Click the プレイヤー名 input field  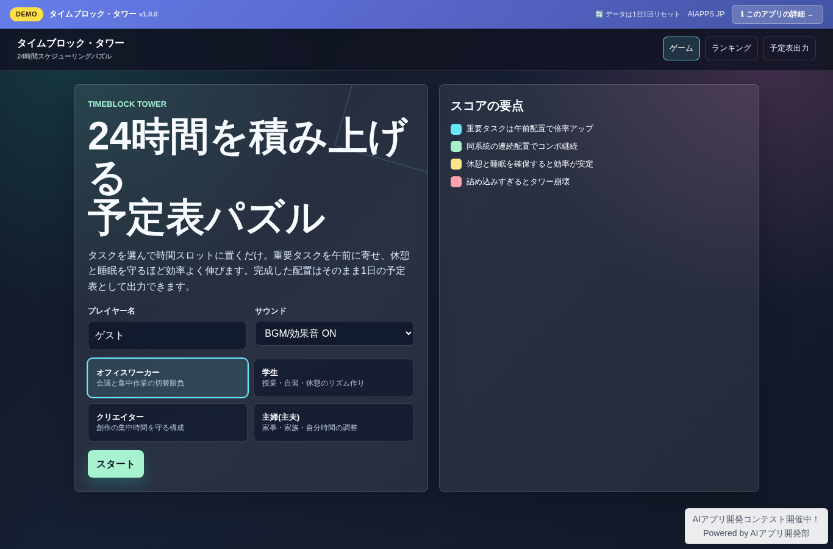(x=167, y=335)
